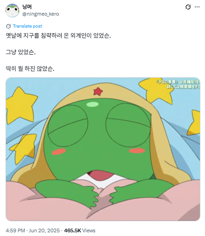The width and height of the screenshot is (205, 236).
Task: Open the @ningmeo_kero handle
Action: coord(40,14)
